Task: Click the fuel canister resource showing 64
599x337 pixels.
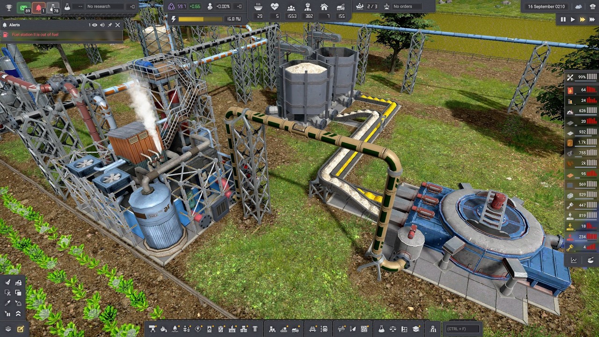Action: coord(582,89)
